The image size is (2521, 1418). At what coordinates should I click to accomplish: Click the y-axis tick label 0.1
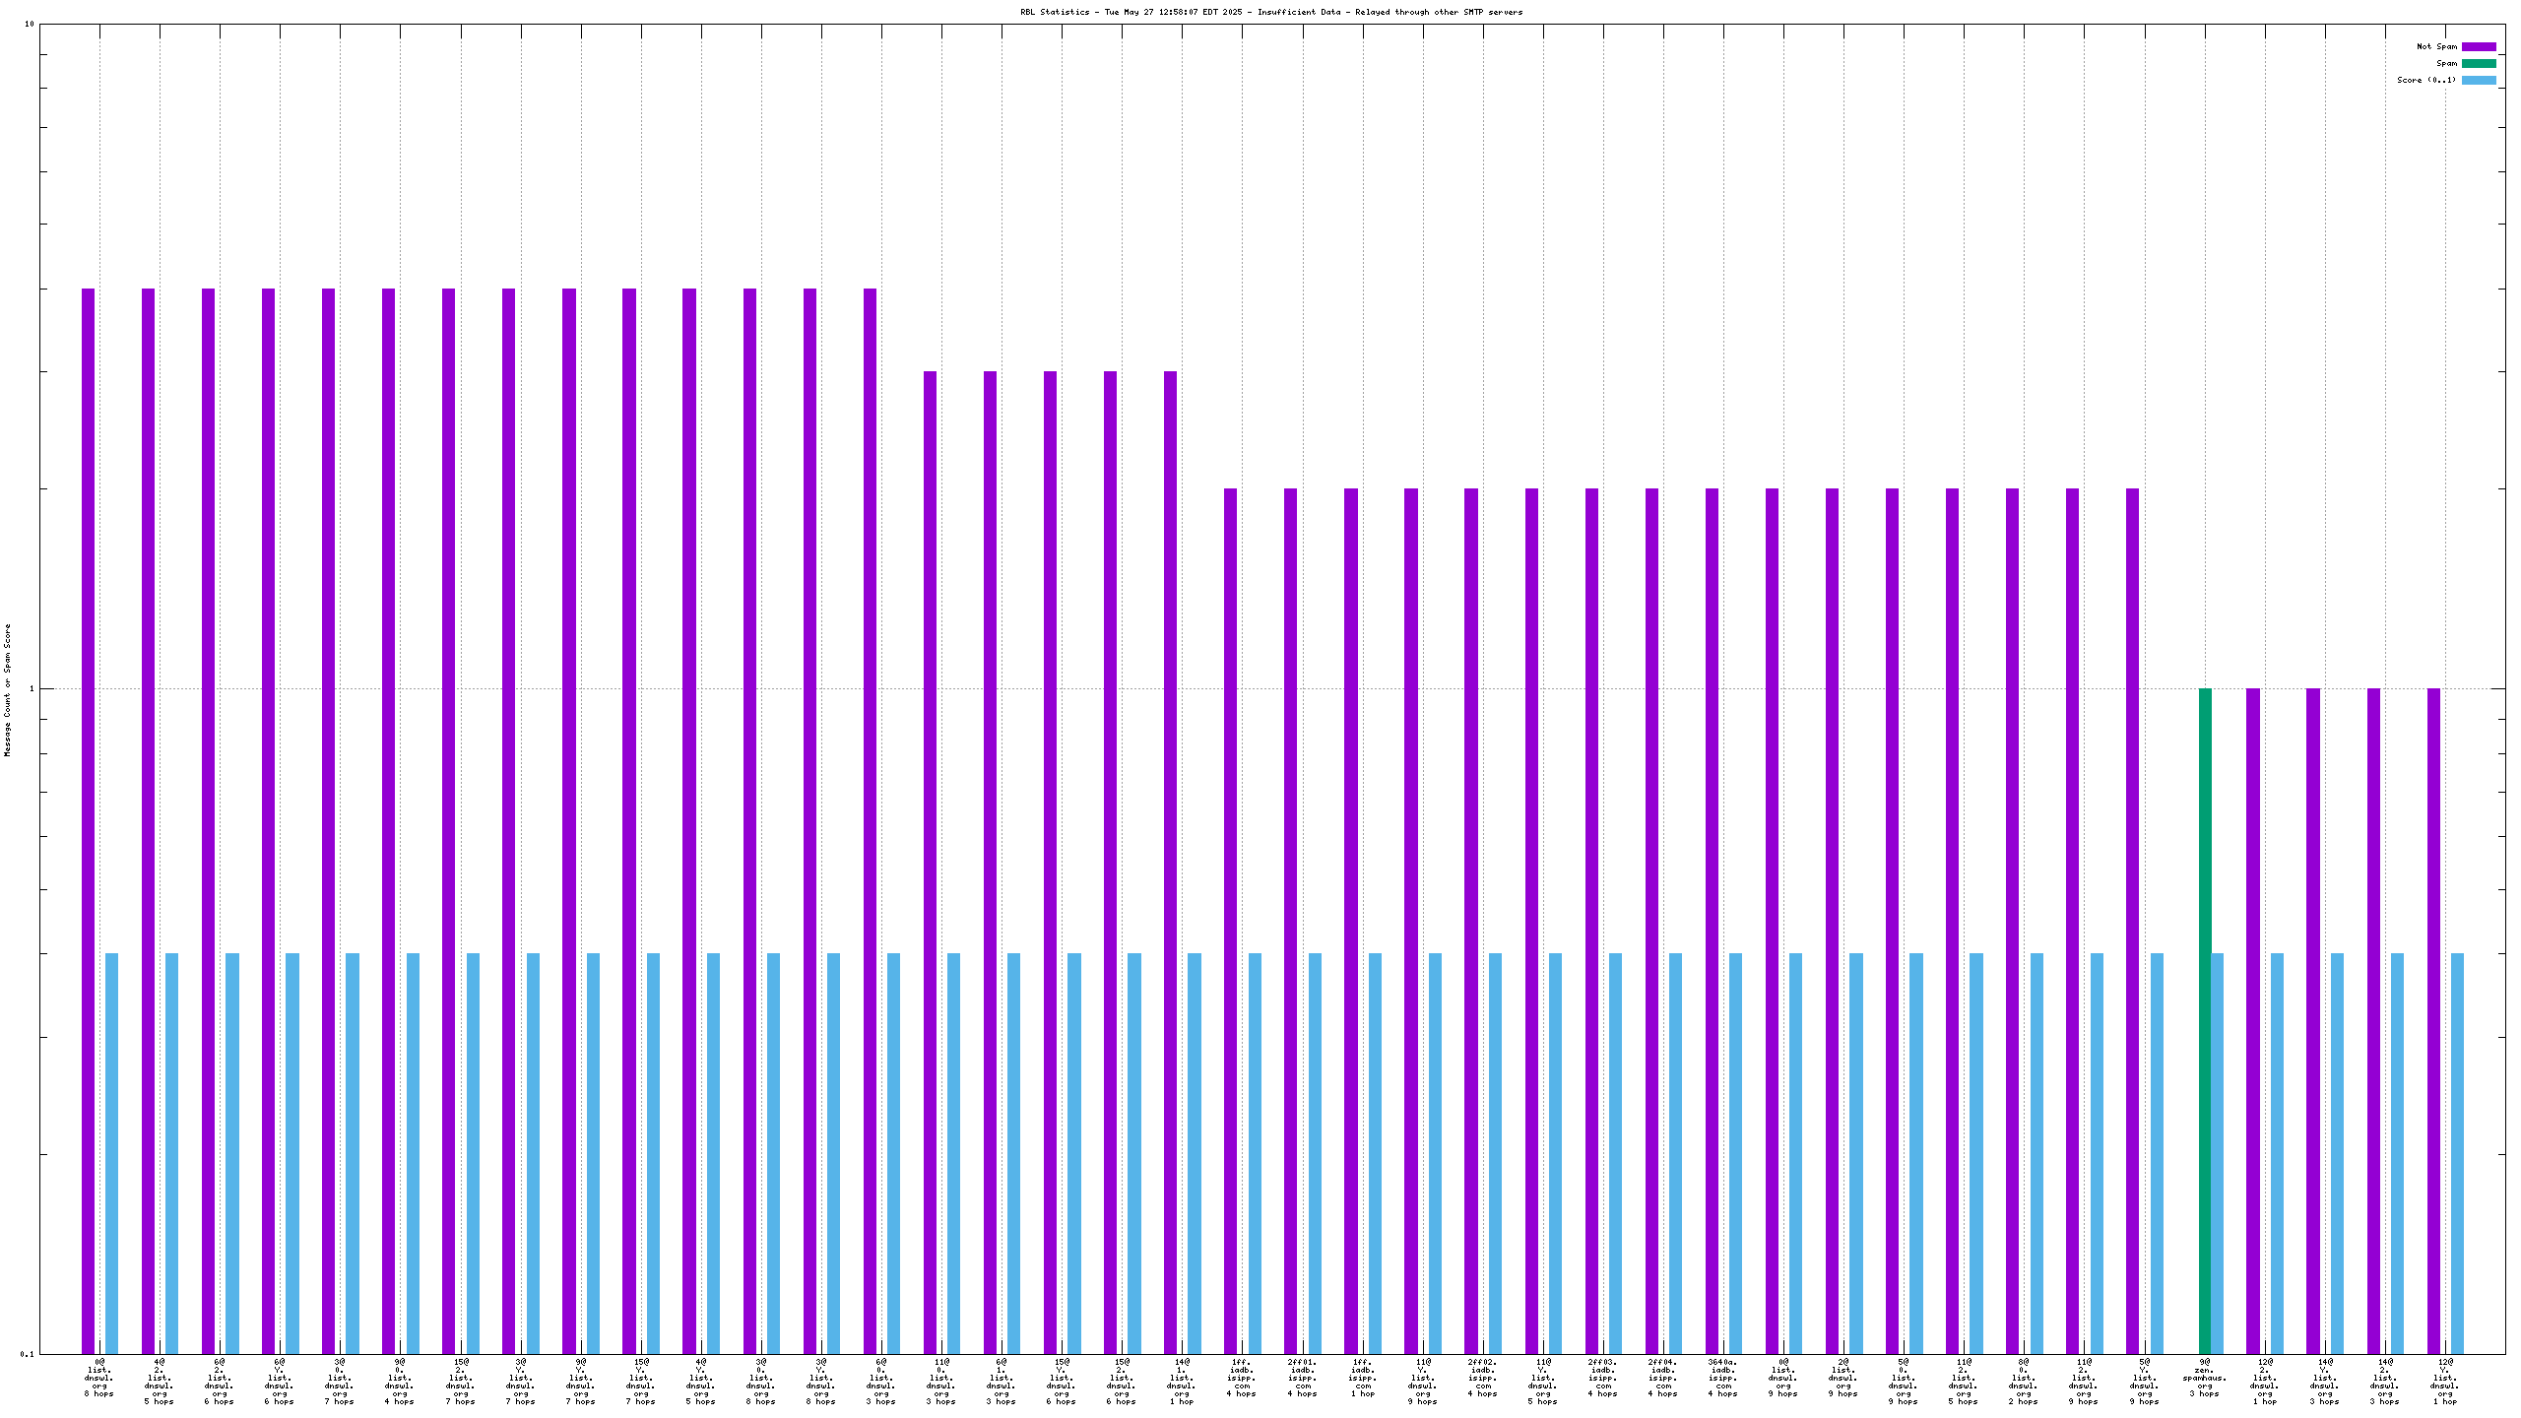(28, 1354)
